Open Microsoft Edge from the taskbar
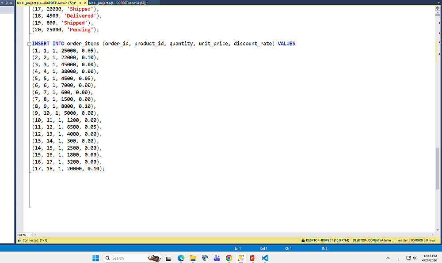The image size is (442, 263). point(181,258)
